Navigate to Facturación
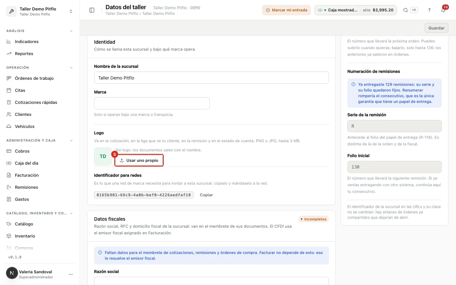 [27, 175]
